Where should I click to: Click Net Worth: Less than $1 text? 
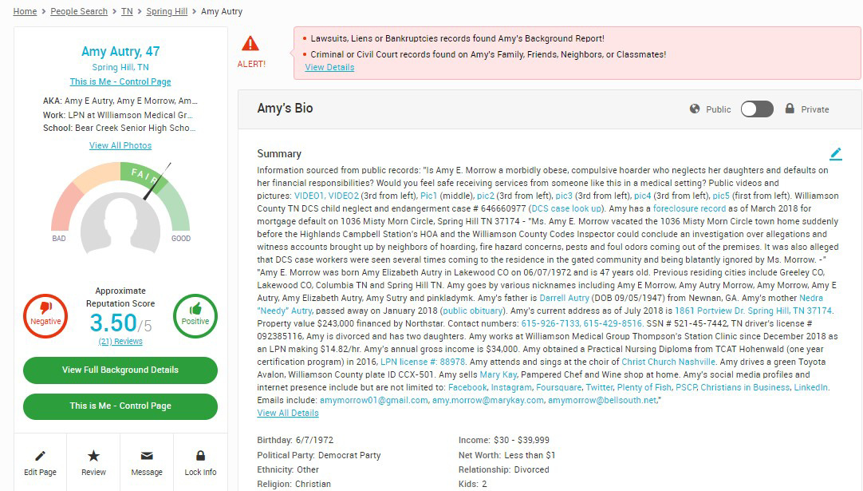[x=507, y=455]
